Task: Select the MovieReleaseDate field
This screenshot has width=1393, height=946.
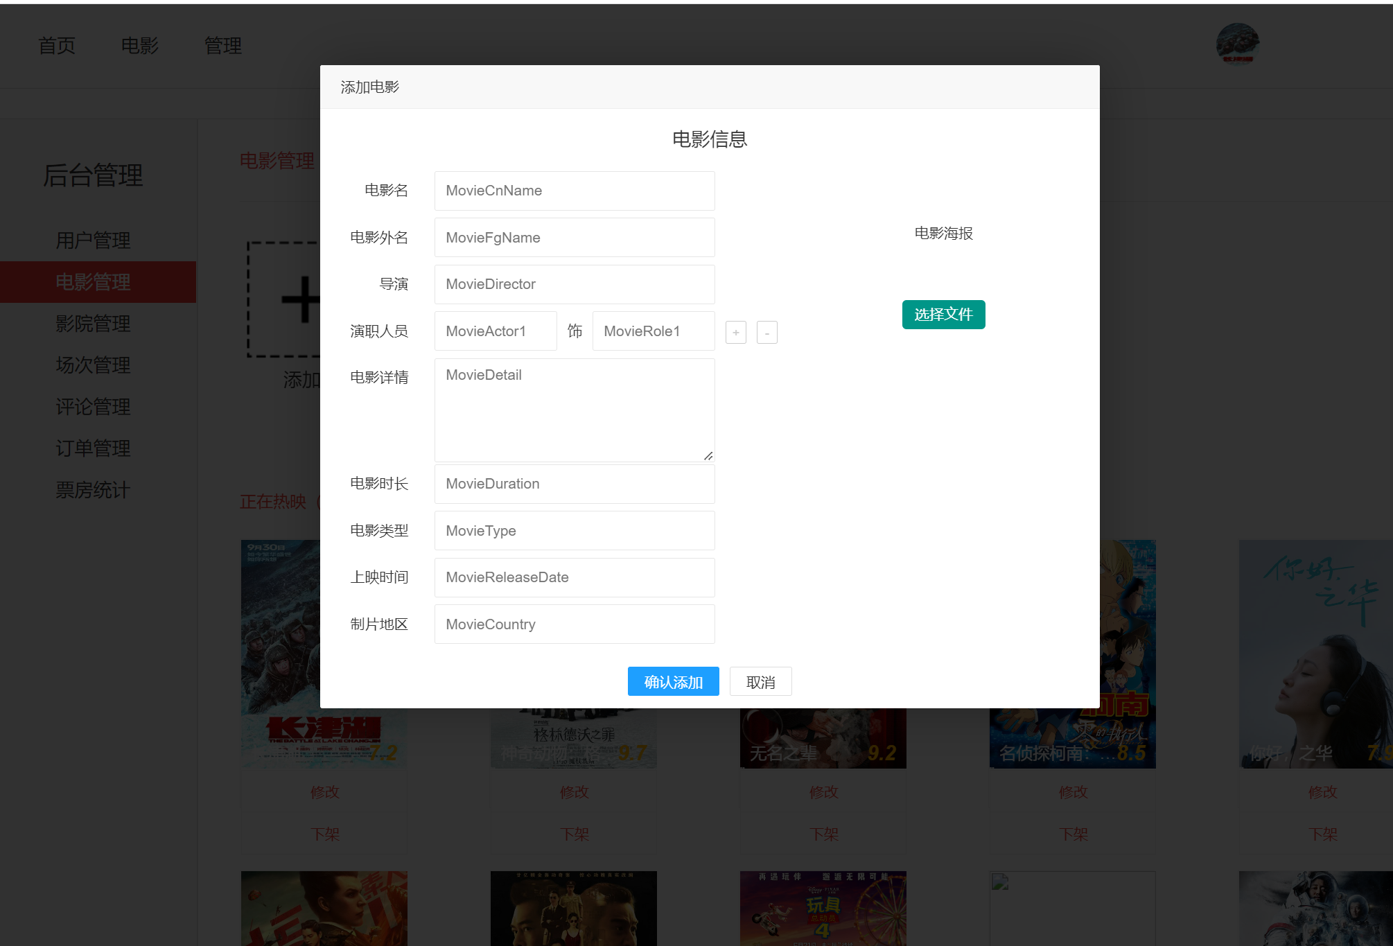Action: point(575,577)
